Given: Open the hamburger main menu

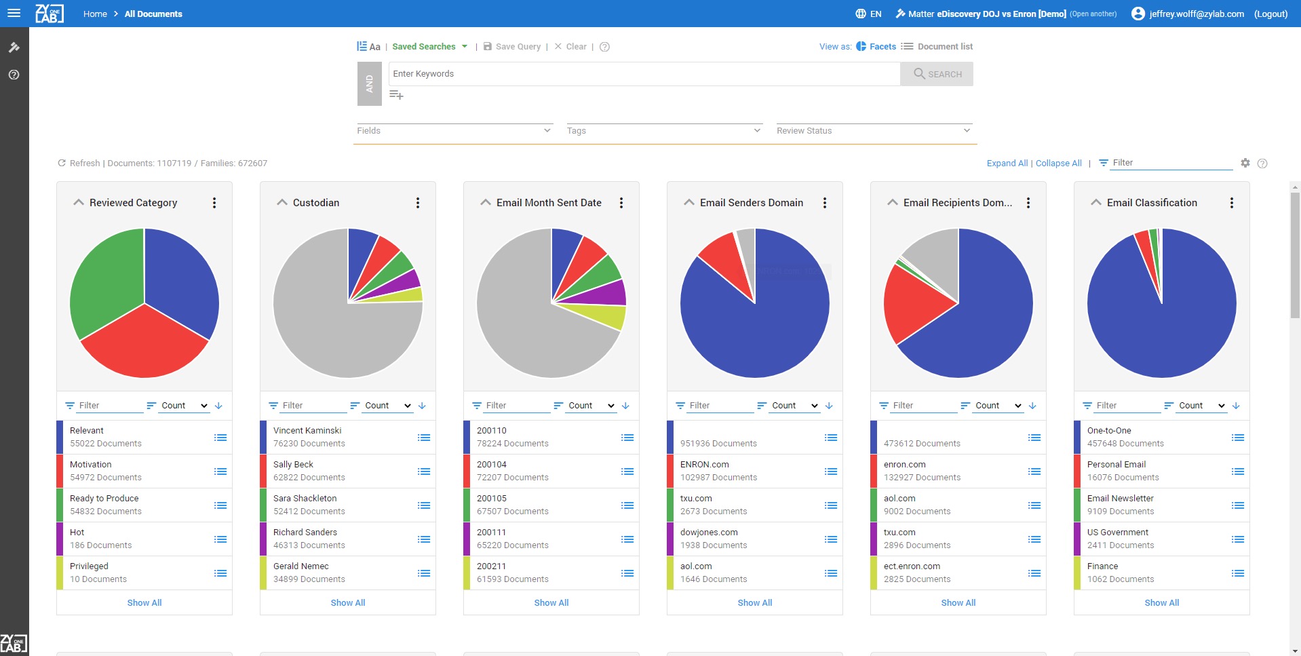Looking at the screenshot, I should (14, 14).
